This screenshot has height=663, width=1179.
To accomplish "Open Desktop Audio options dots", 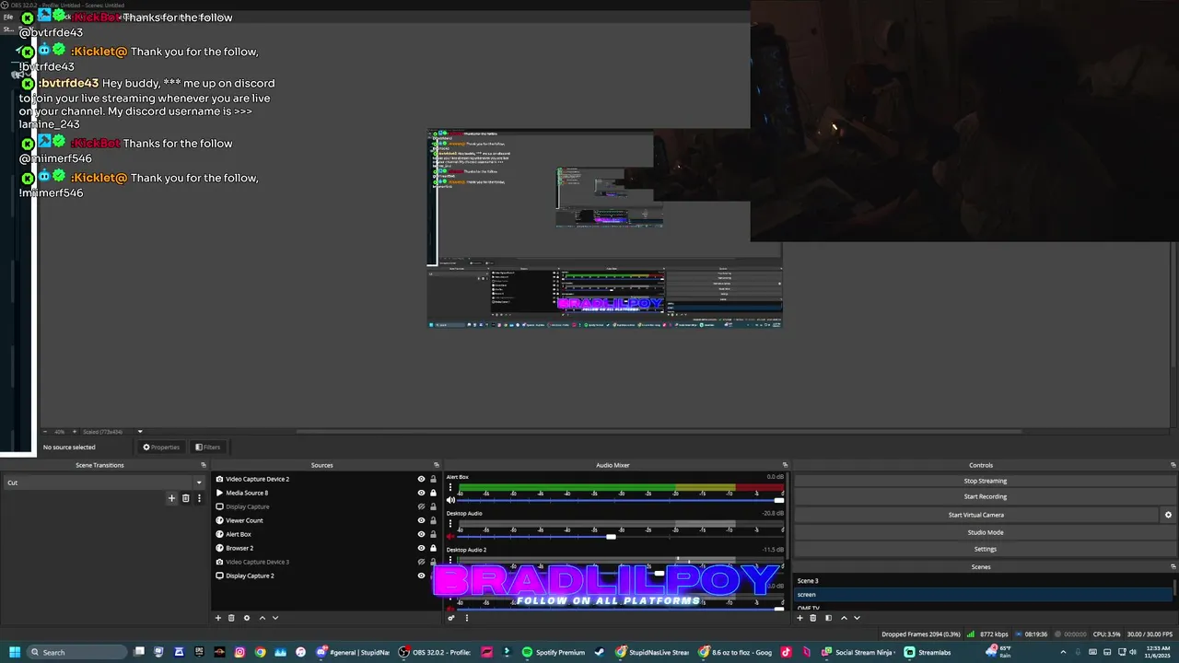I will tap(450, 523).
